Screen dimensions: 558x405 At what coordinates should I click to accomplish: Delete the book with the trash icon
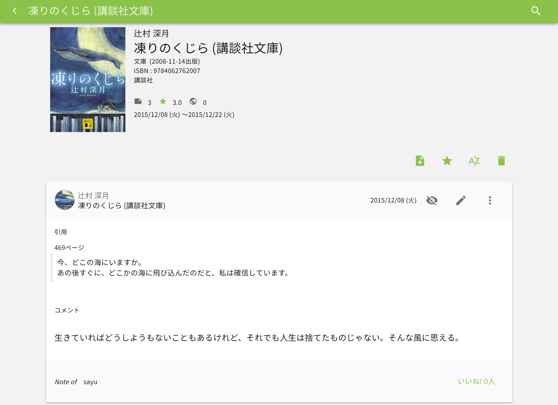(501, 161)
